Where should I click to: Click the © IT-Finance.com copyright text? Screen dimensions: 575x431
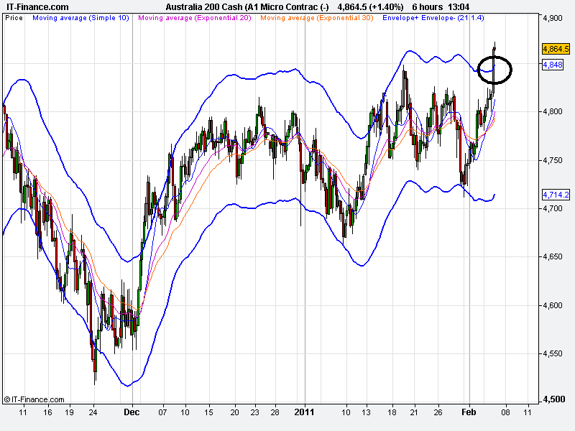click(34, 399)
